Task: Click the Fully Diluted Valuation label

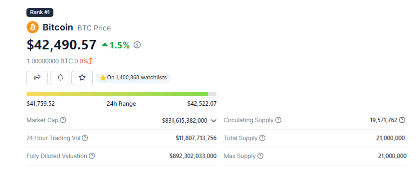Action: pos(57,156)
